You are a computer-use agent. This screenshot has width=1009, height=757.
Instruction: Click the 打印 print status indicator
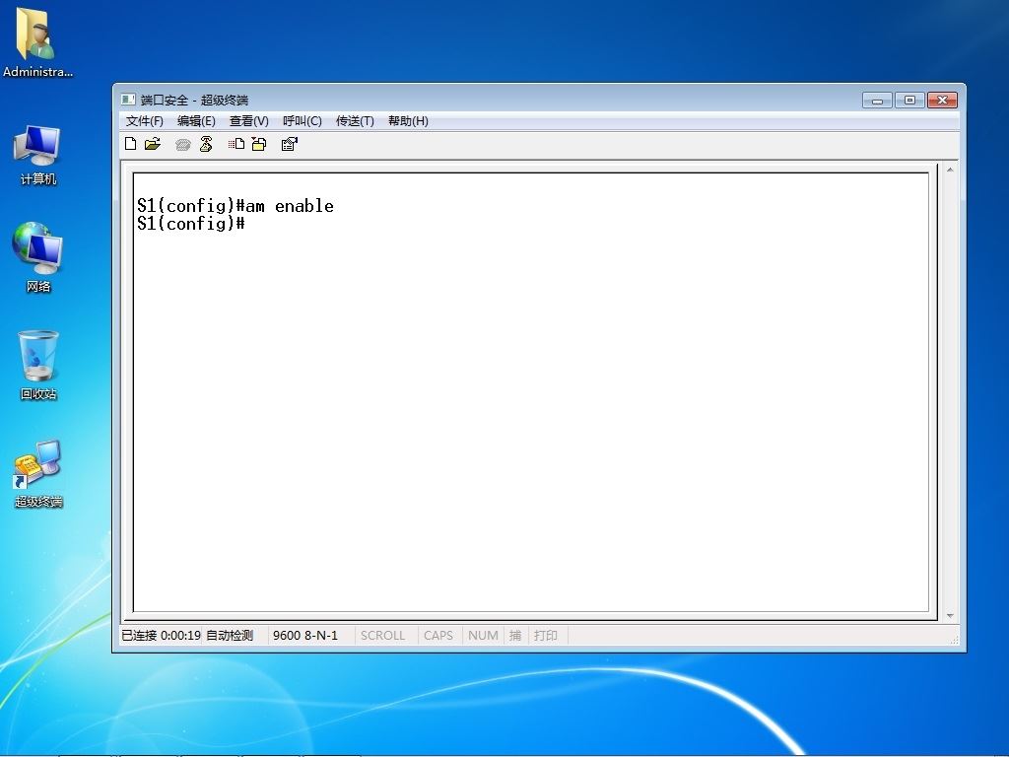tap(546, 636)
